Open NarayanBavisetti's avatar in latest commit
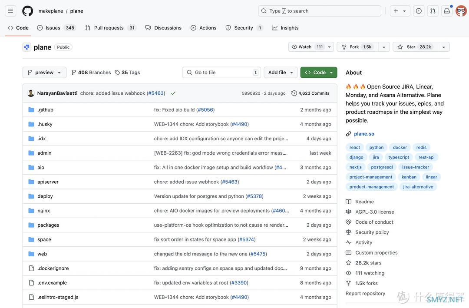Viewport: 469px width, 308px height. 31,93
